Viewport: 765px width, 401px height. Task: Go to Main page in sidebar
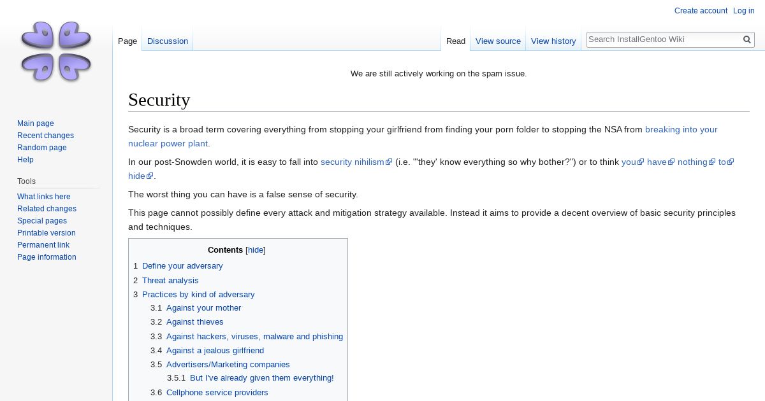tap(36, 123)
